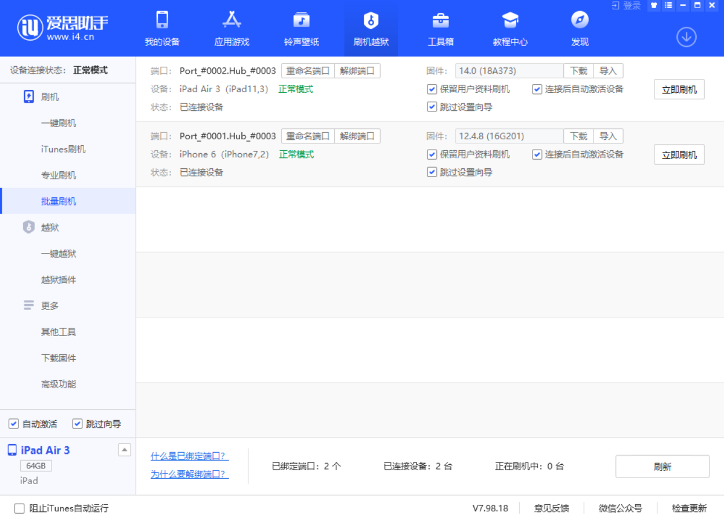Select 下载固件 in the sidebar
The height and width of the screenshot is (520, 724).
click(x=68, y=358)
